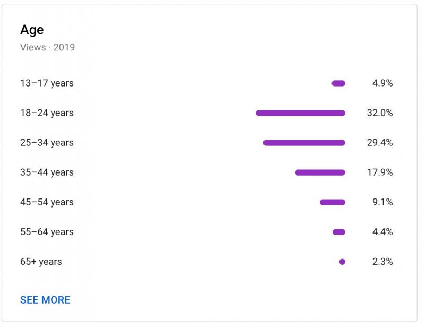Click the 18–24 years purple bar
Screen dimensions: 425x328
tap(300, 113)
